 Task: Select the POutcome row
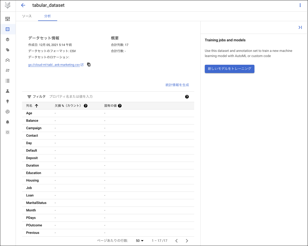coord(108,225)
